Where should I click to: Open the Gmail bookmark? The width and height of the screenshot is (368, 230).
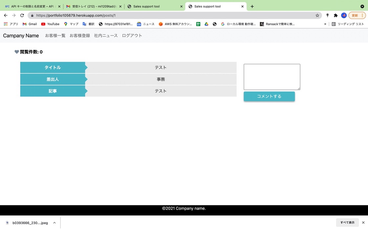tap(30, 24)
